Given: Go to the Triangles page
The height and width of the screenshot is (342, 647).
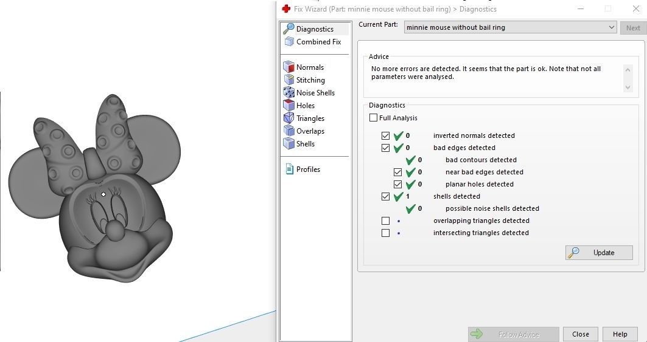Looking at the screenshot, I should pos(310,118).
